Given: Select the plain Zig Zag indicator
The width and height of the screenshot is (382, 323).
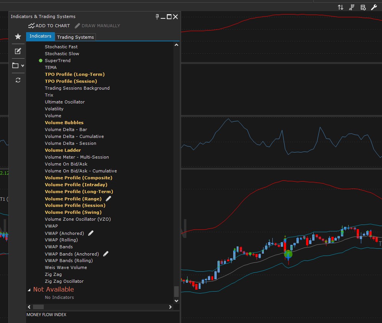Looking at the screenshot, I should [x=53, y=274].
